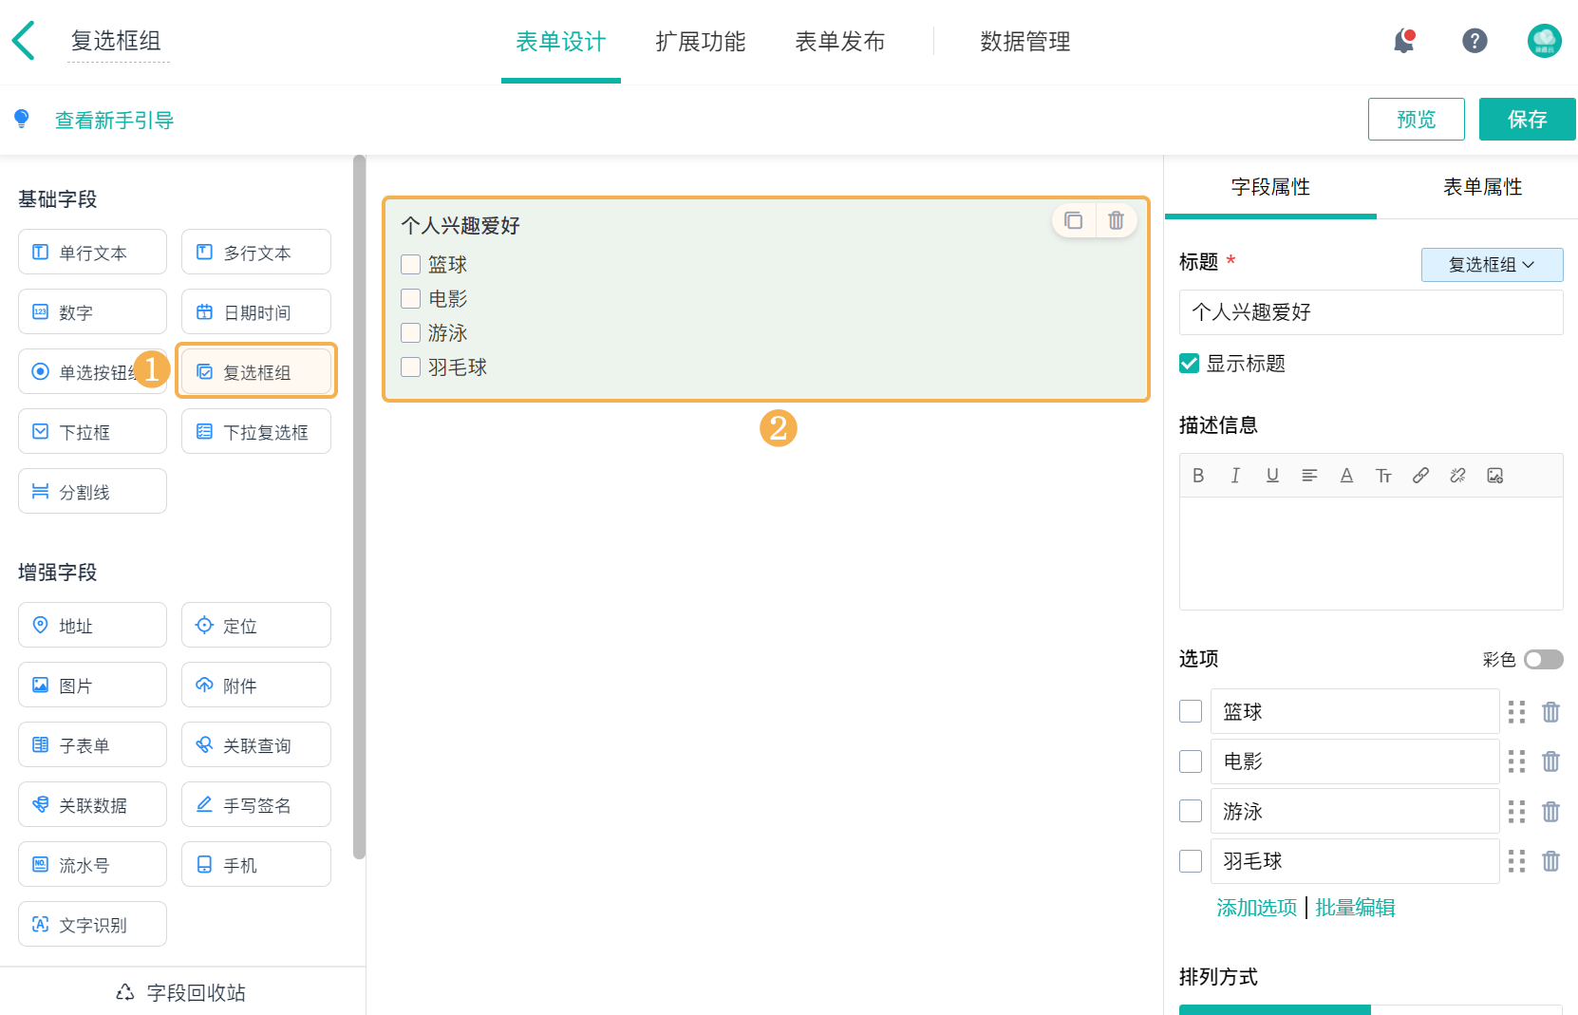
Task: Set text alignment in description editor
Action: [x=1309, y=476]
